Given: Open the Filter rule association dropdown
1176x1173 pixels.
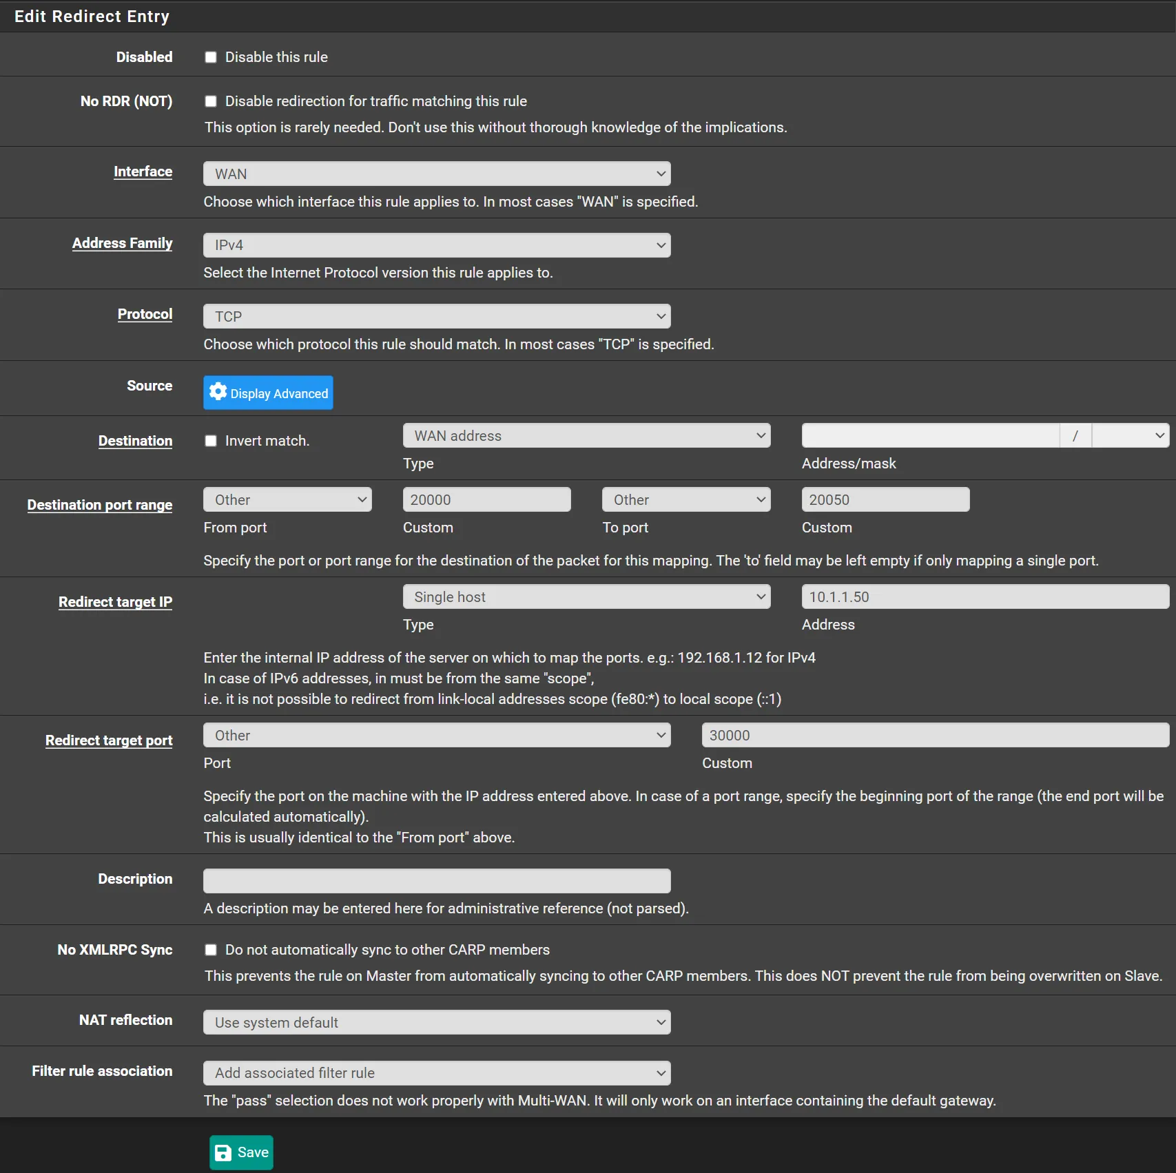Looking at the screenshot, I should pyautogui.click(x=436, y=1072).
